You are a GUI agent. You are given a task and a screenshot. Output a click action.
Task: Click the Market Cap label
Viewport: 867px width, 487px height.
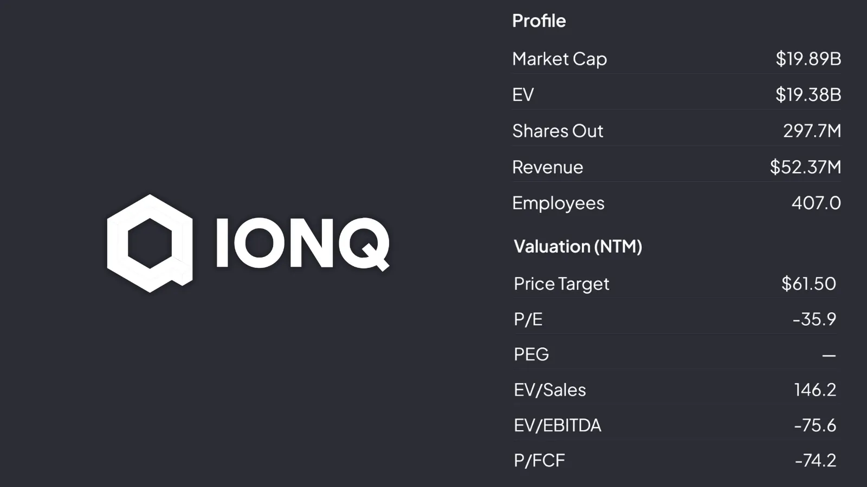pos(559,58)
